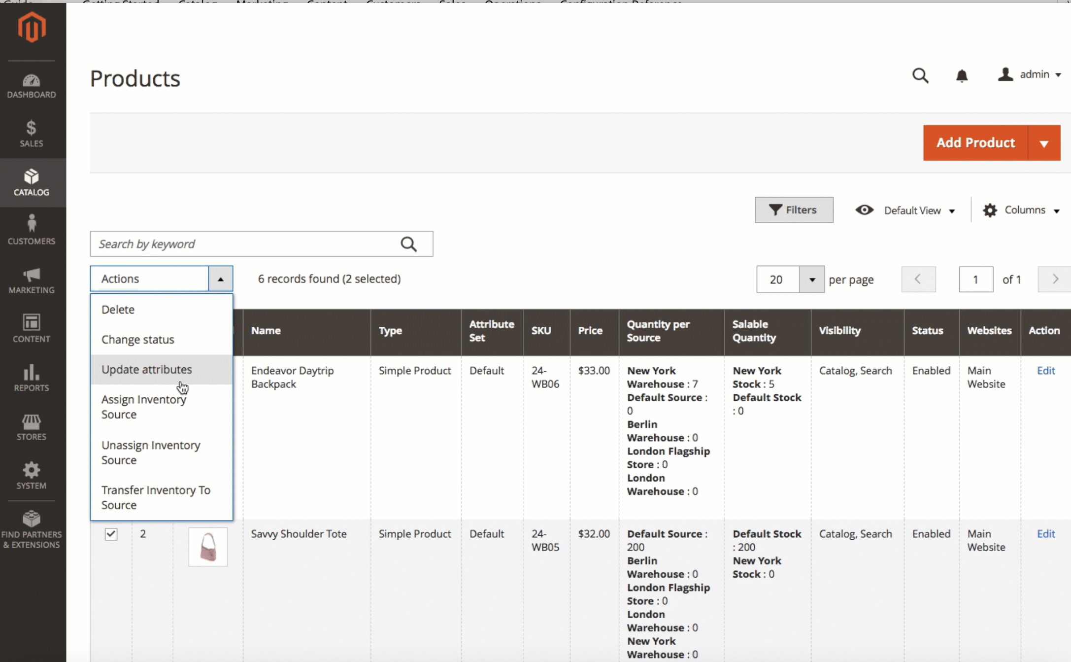
Task: Click the Savvy Shoulder Tote thumbnail
Action: point(208,547)
